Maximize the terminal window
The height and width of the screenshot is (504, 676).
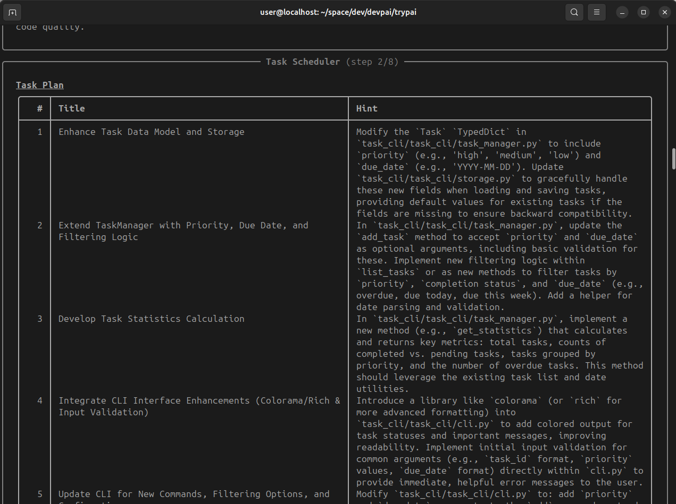pos(644,12)
